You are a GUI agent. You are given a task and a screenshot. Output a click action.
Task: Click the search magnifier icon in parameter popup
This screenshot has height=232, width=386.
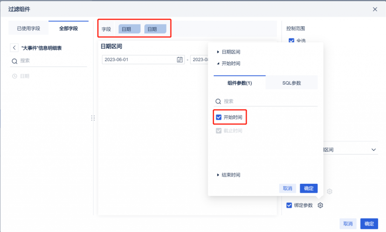(218, 101)
